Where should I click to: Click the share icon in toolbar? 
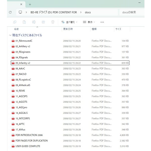(43, 22)
